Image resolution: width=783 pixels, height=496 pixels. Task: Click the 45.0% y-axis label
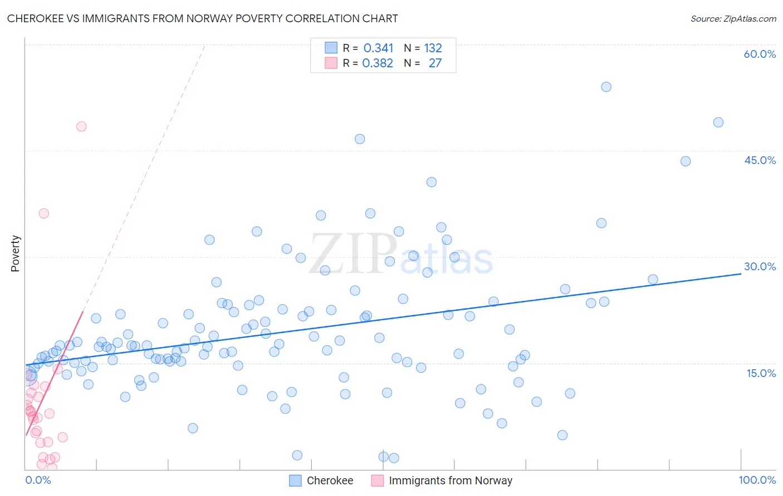pos(760,160)
